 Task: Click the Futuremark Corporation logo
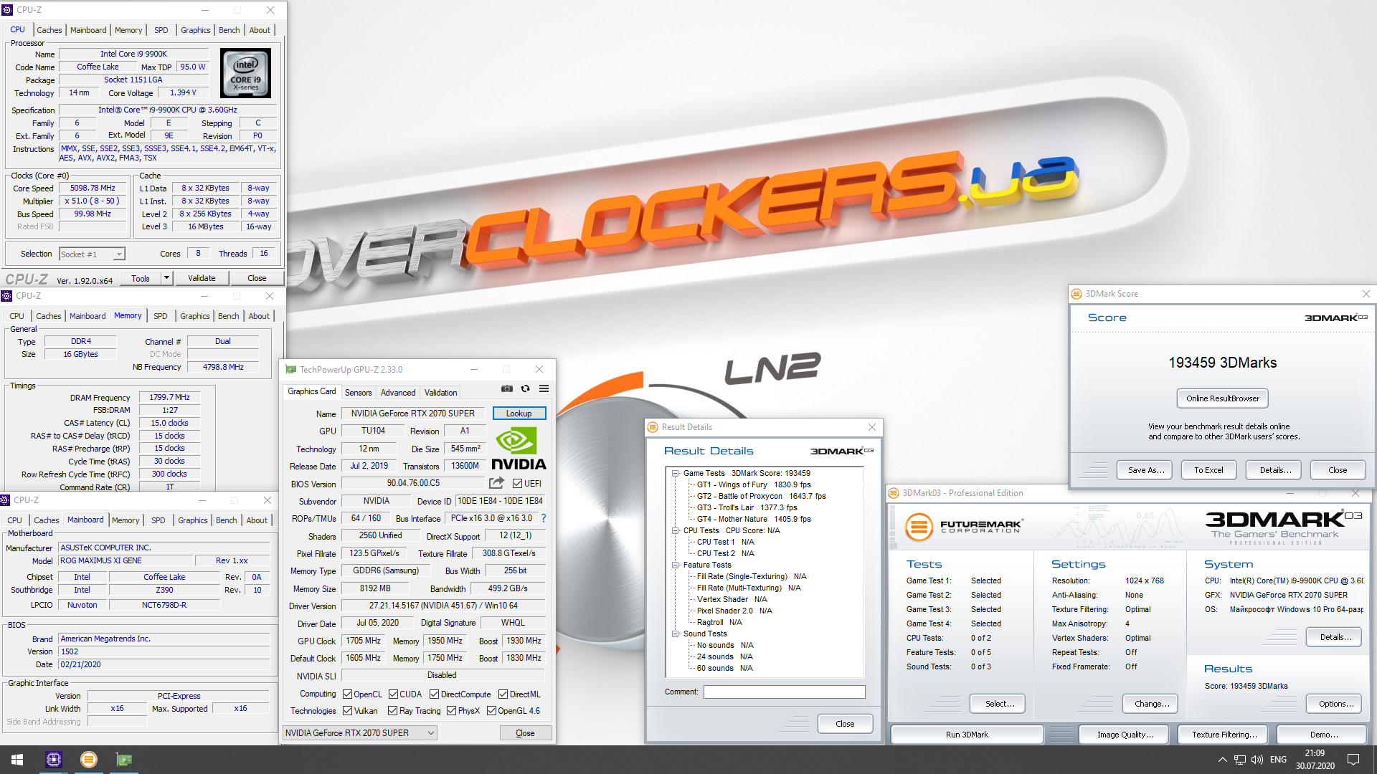pos(964,527)
